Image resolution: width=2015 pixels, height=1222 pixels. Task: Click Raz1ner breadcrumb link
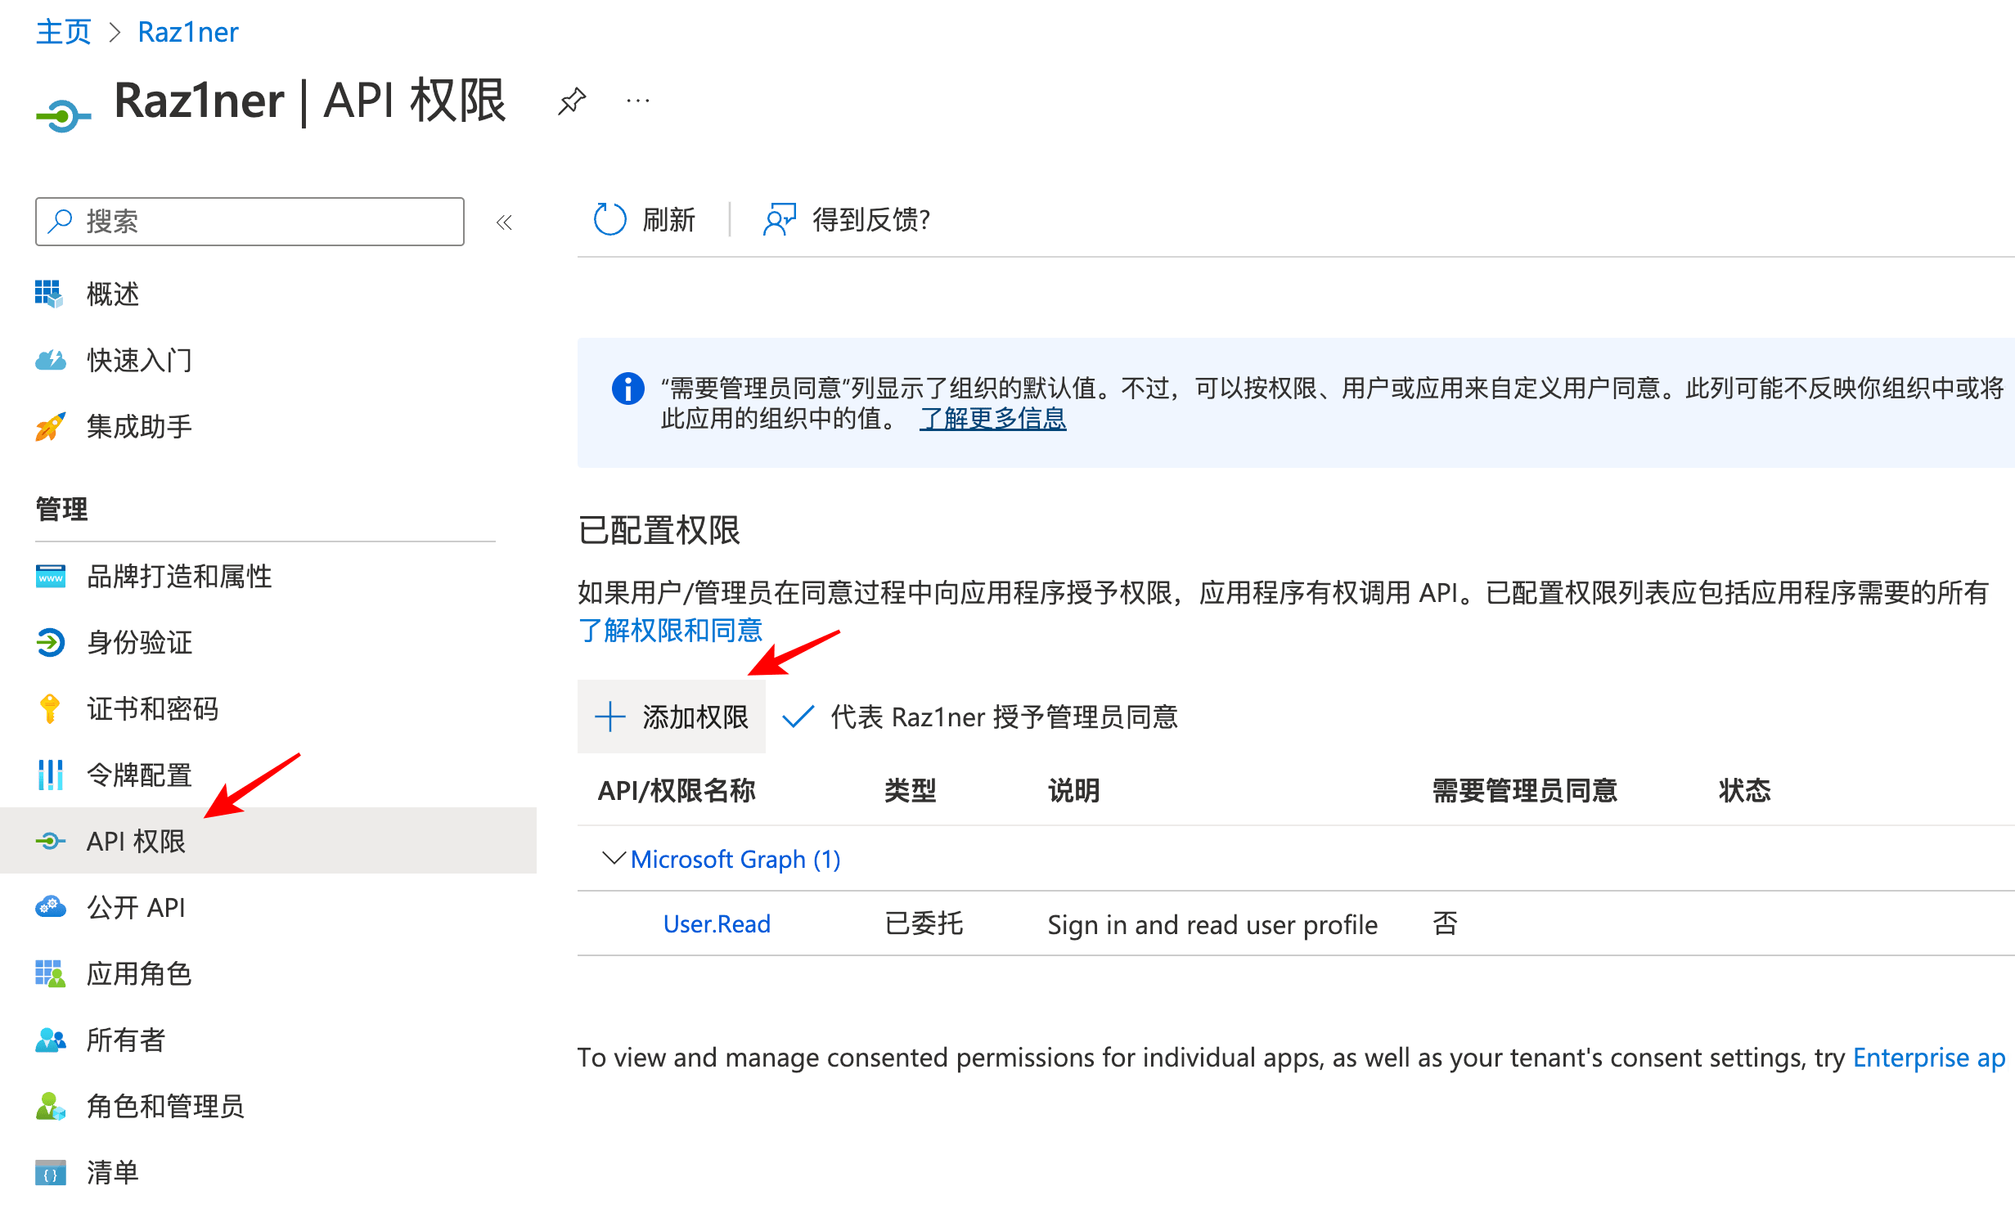coord(187,32)
